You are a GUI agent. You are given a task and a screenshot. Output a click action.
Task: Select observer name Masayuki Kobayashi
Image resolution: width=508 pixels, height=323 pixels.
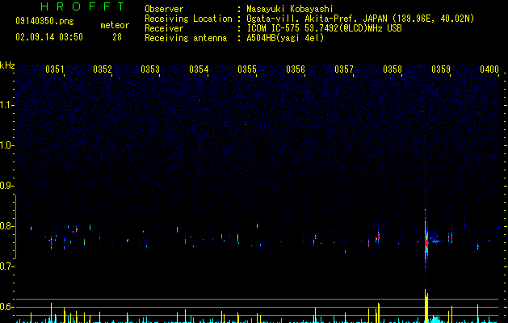tap(290, 9)
